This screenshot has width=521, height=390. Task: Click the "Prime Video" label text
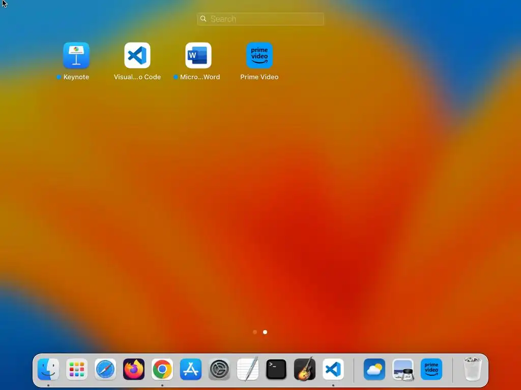tap(259, 77)
